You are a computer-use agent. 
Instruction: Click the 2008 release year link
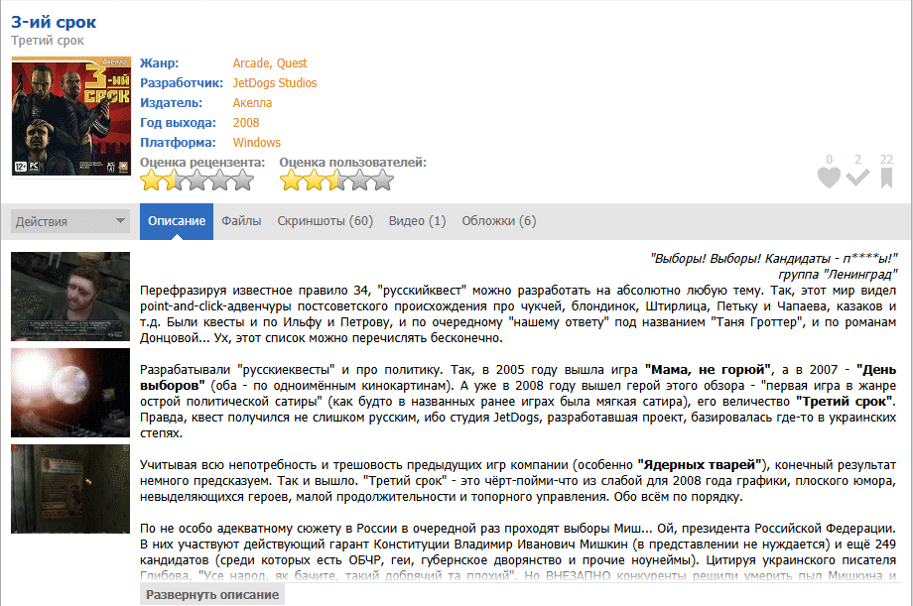pos(246,122)
